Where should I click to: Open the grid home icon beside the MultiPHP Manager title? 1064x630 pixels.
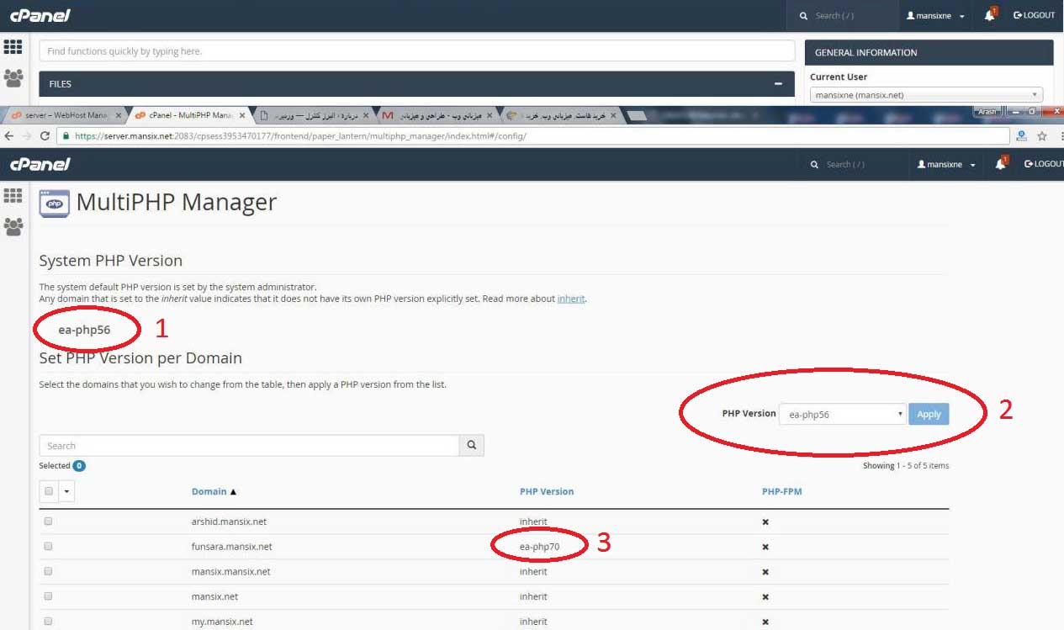13,195
